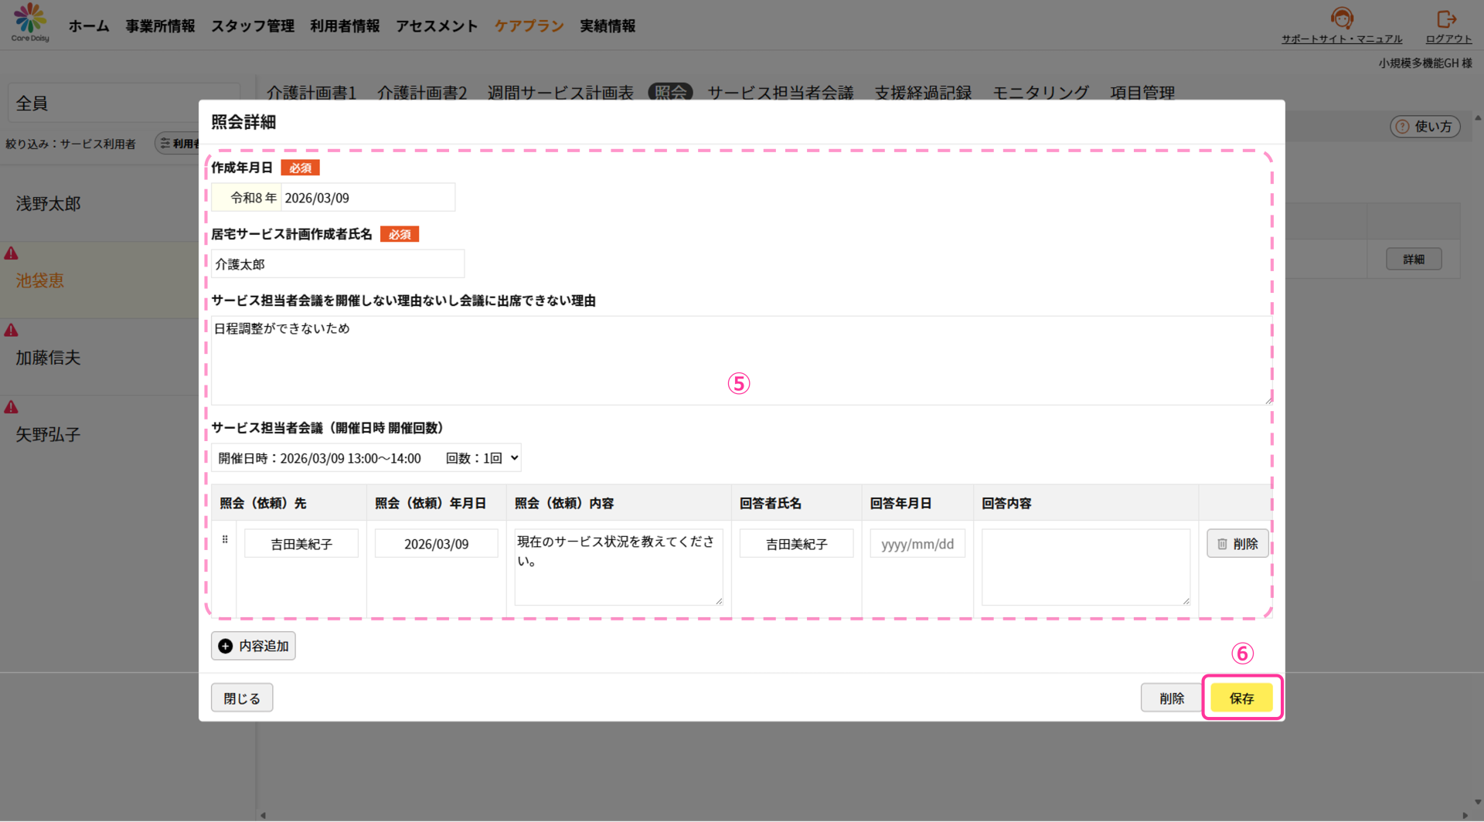Open the ケアプラン menu

click(x=529, y=26)
